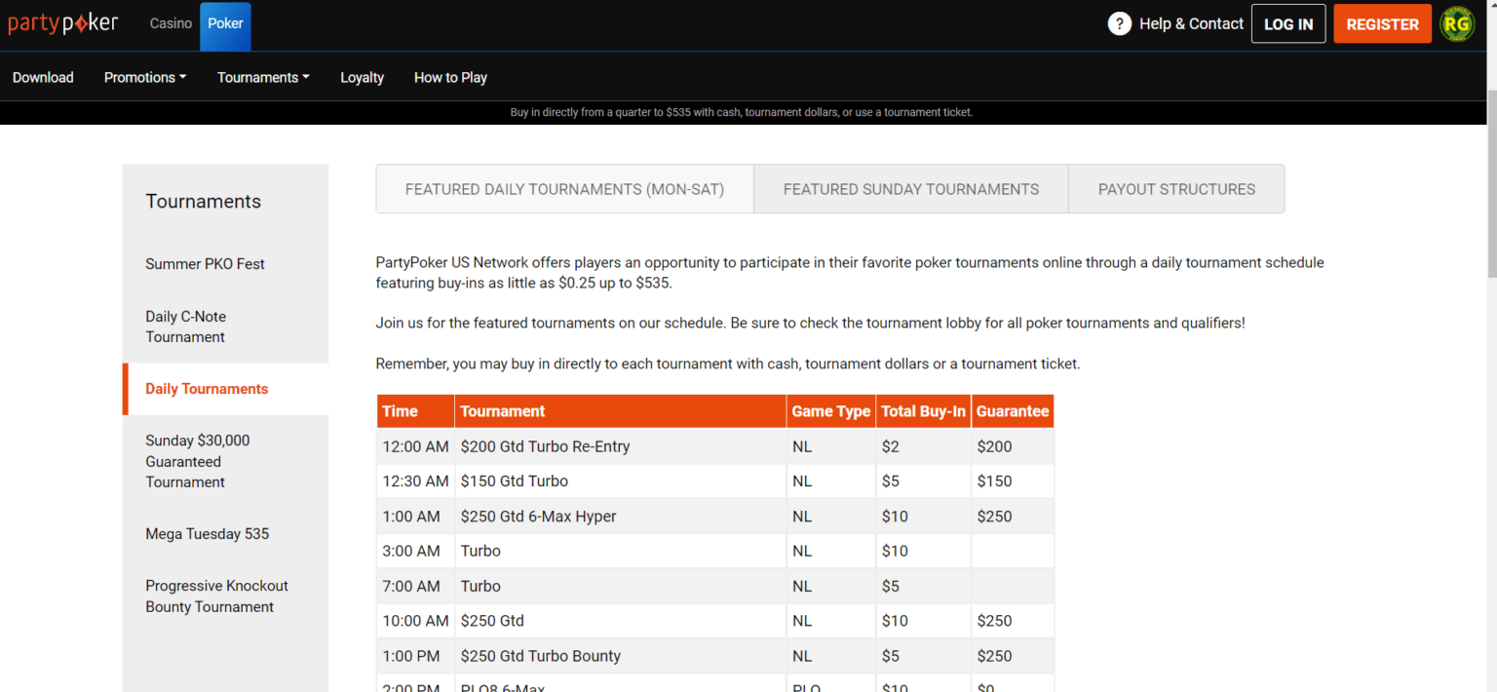
Task: Click the 1:00 AM time cell
Action: (415, 517)
